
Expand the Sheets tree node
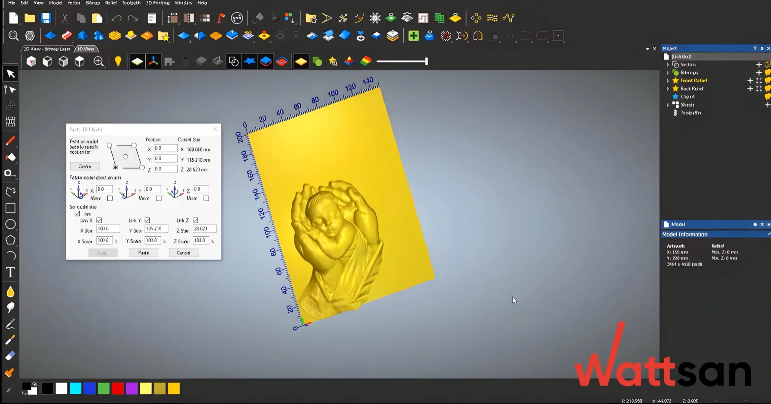coord(668,105)
